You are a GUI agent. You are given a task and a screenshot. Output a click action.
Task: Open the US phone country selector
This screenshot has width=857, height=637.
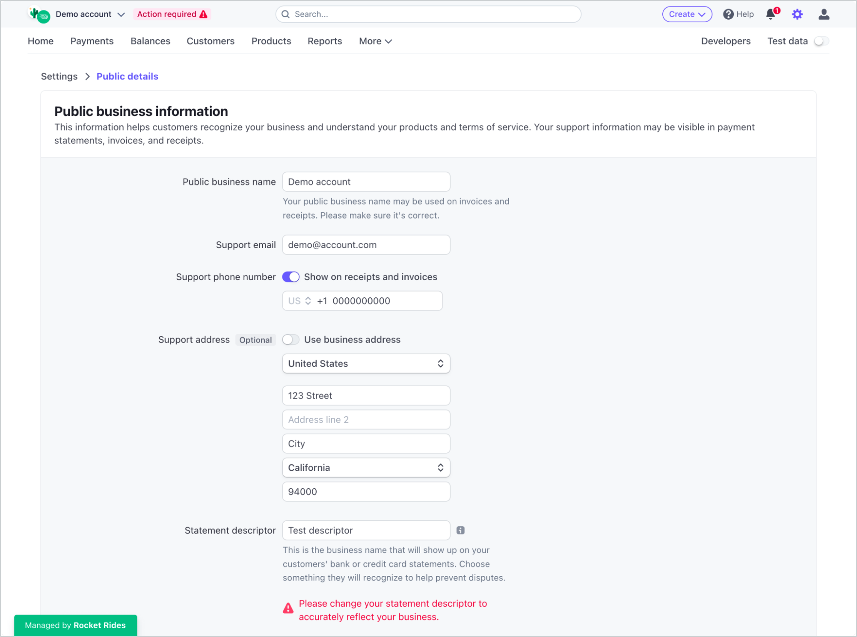click(299, 301)
